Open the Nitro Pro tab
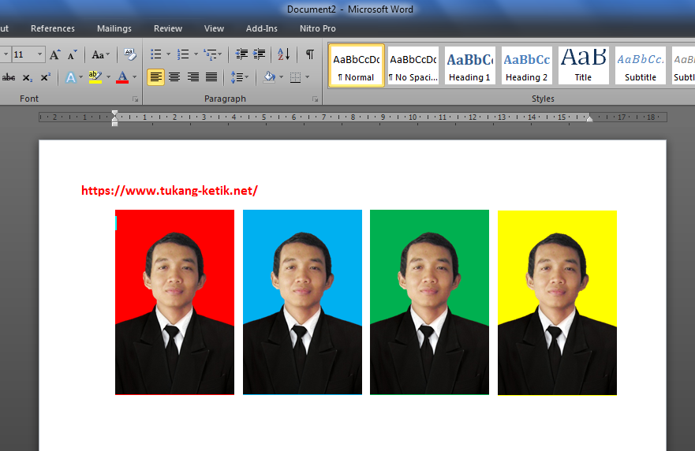695x451 pixels. tap(318, 28)
